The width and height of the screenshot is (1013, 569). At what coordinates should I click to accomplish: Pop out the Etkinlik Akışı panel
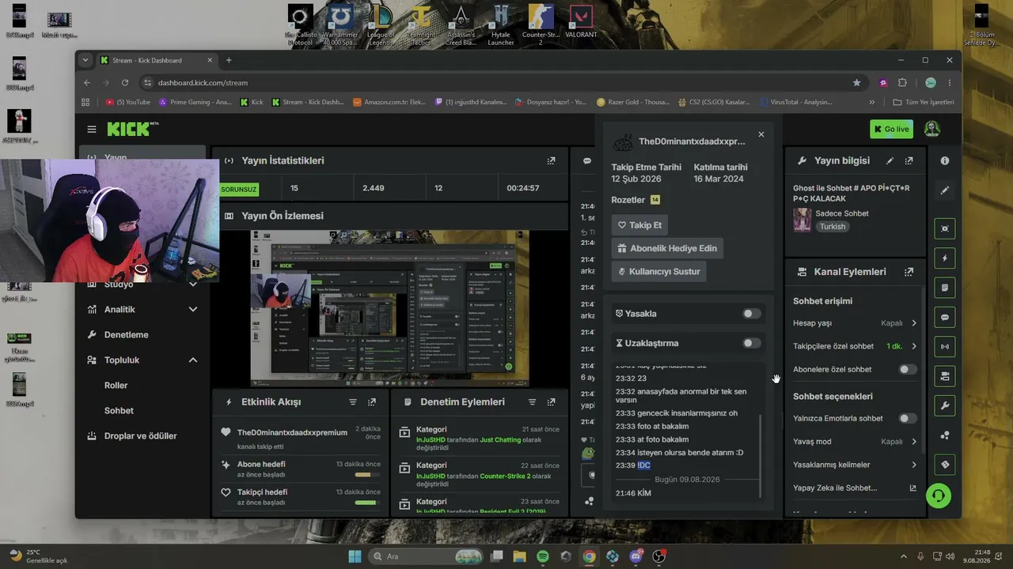point(372,402)
